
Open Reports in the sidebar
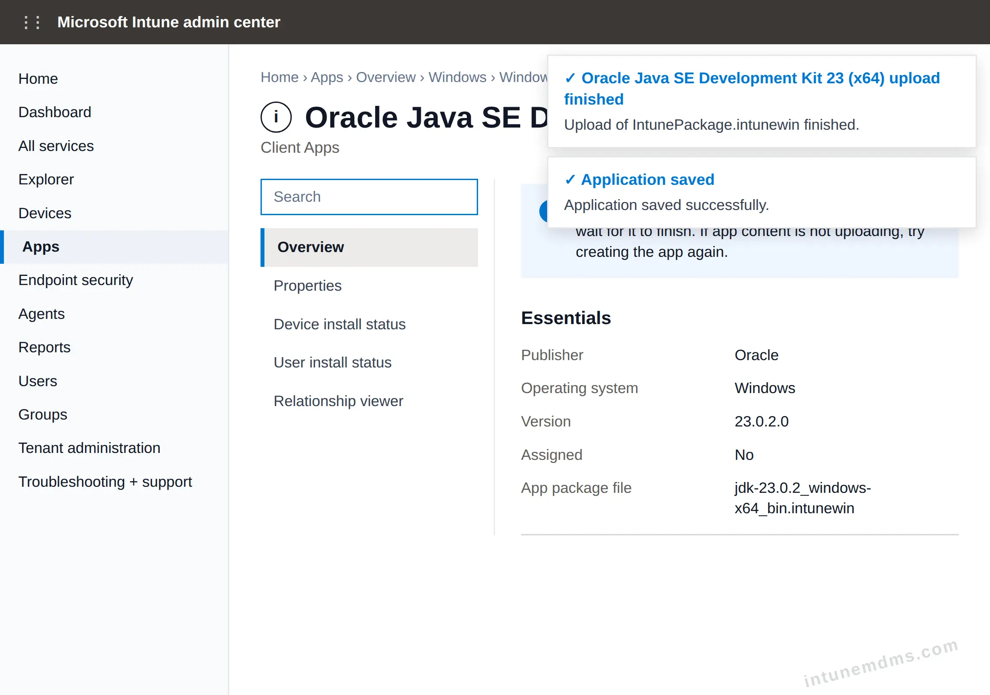[44, 347]
